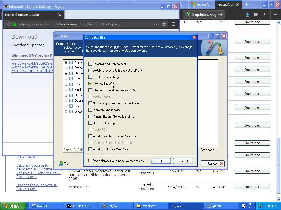
Task: Open Update for Windows XP KB953356 link
Action: pyautogui.click(x=37, y=187)
